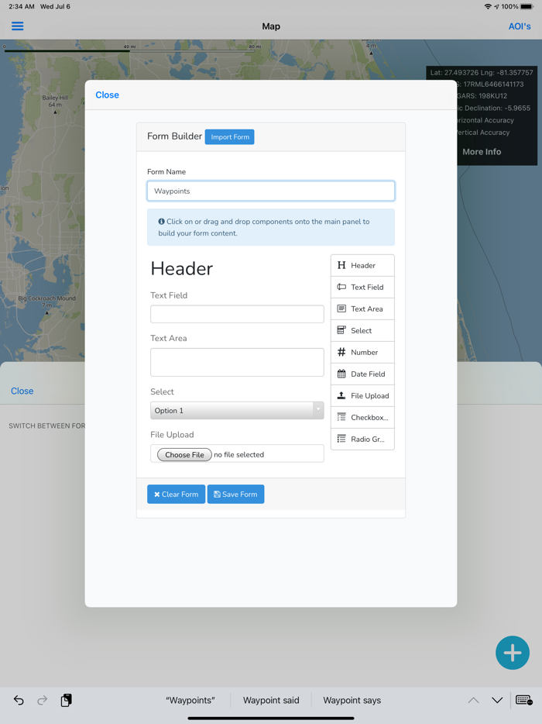Click "no file selected" text
This screenshot has height=724, width=542.
(x=239, y=455)
